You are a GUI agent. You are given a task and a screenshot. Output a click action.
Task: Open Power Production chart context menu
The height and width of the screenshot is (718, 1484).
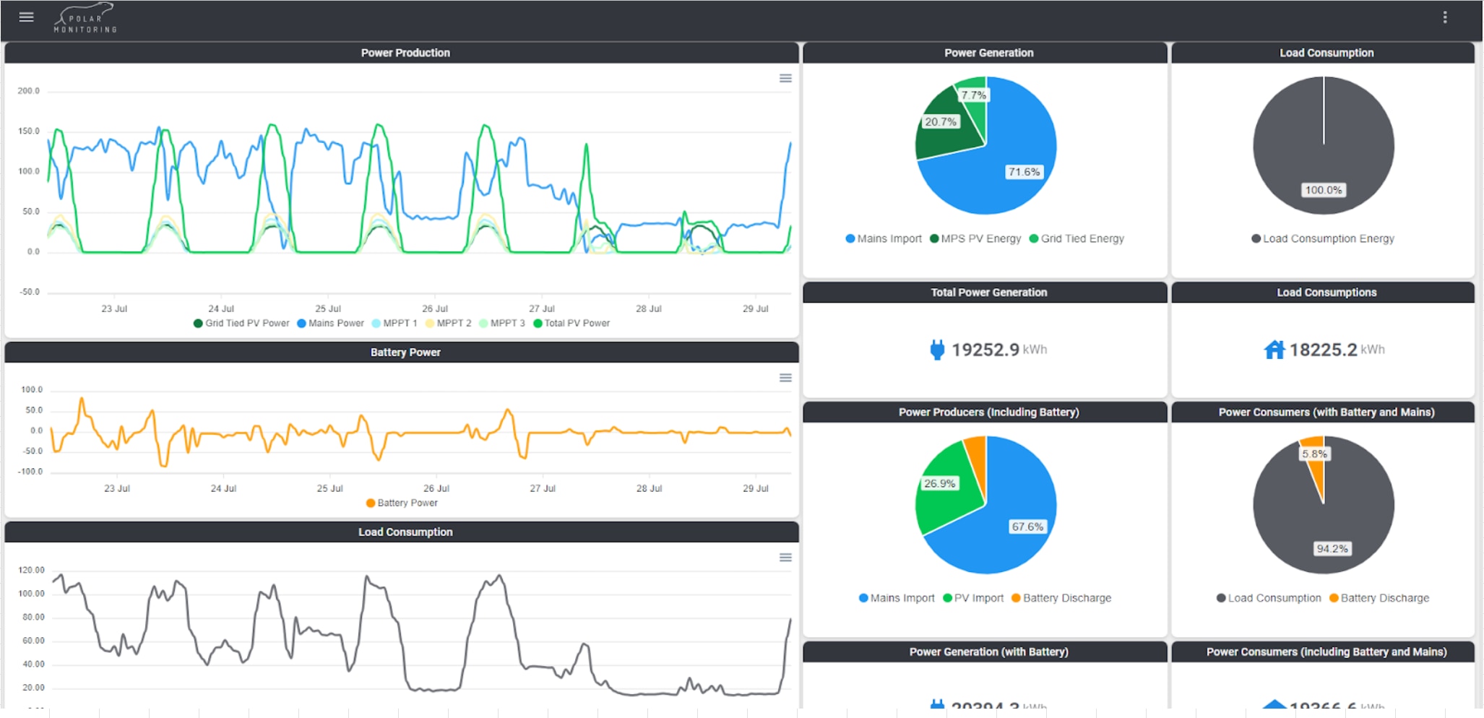[x=785, y=79]
